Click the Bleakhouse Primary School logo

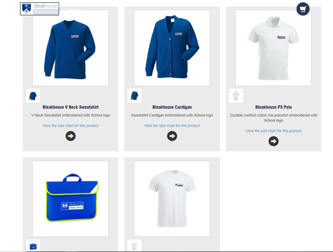40,9
